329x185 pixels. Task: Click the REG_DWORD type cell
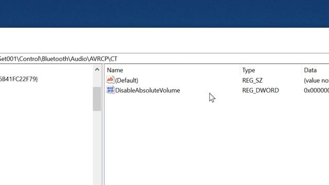(x=261, y=90)
